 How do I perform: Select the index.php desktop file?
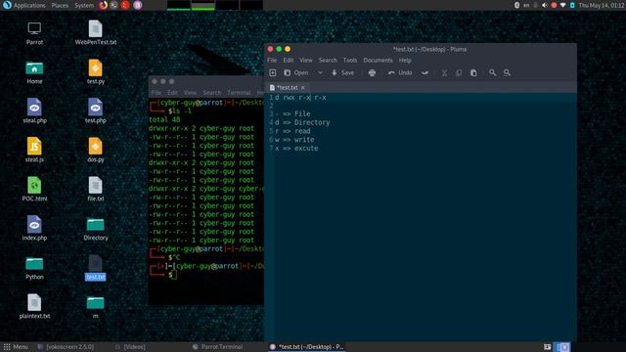click(34, 228)
